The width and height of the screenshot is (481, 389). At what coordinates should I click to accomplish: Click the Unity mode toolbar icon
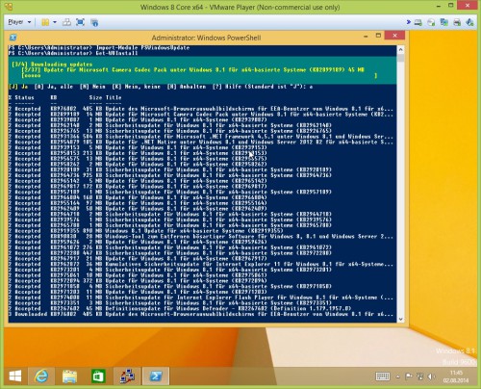(94, 22)
